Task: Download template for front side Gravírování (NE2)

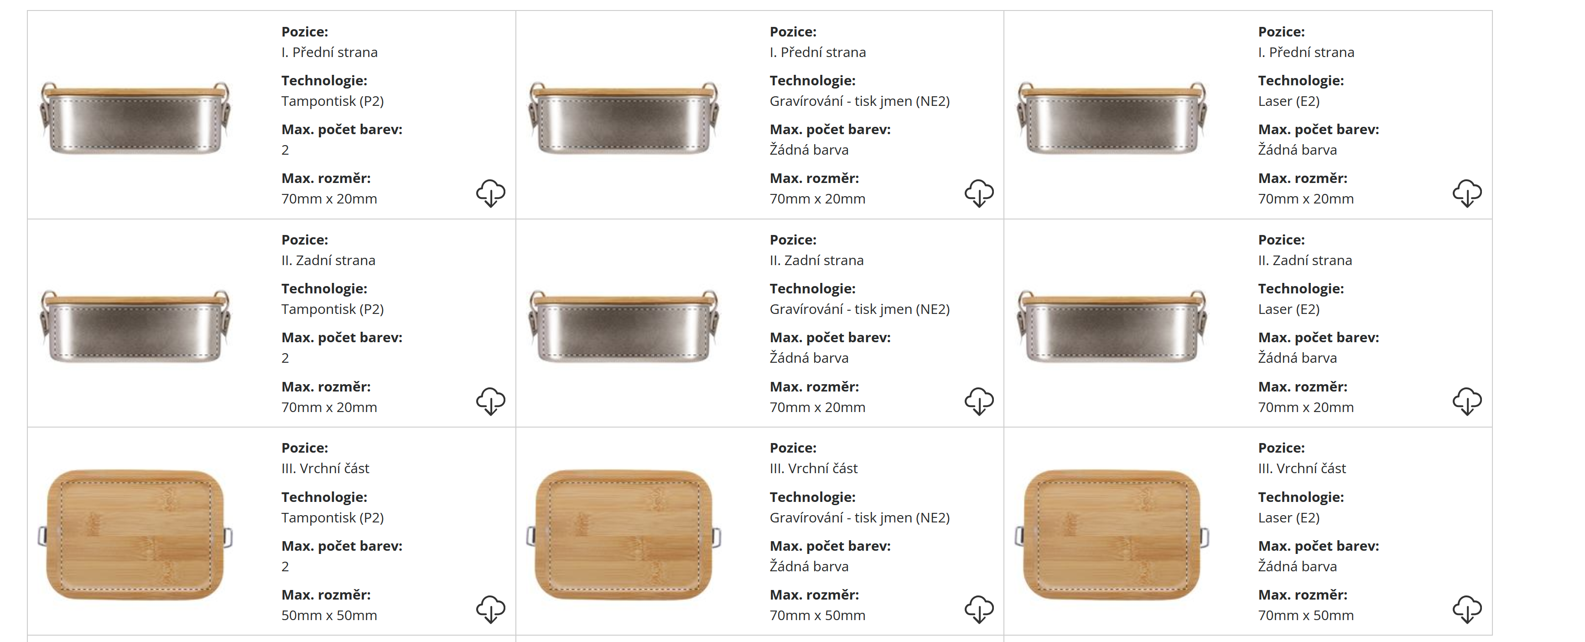Action: pyautogui.click(x=978, y=193)
